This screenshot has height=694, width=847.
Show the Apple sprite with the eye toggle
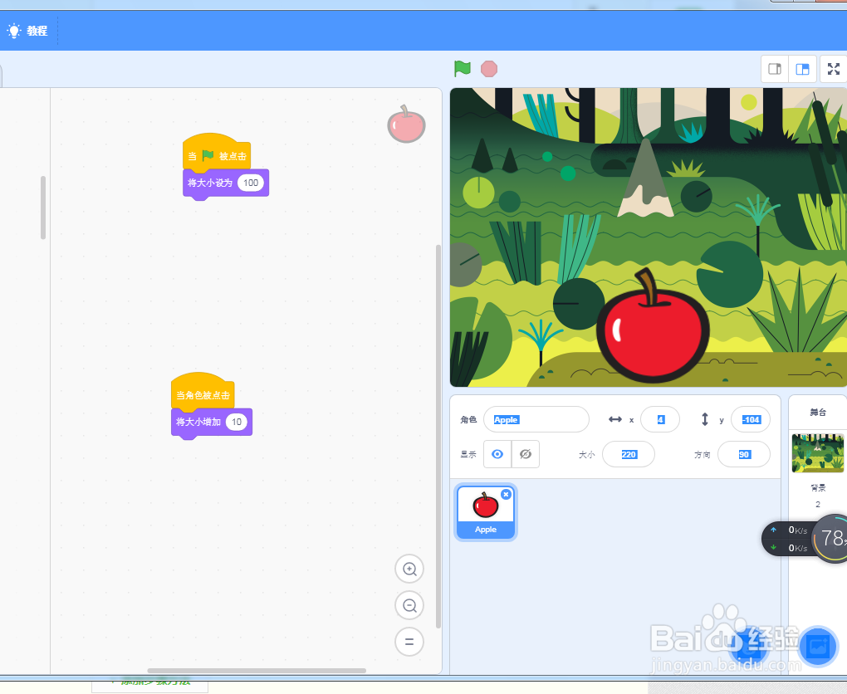pos(497,454)
